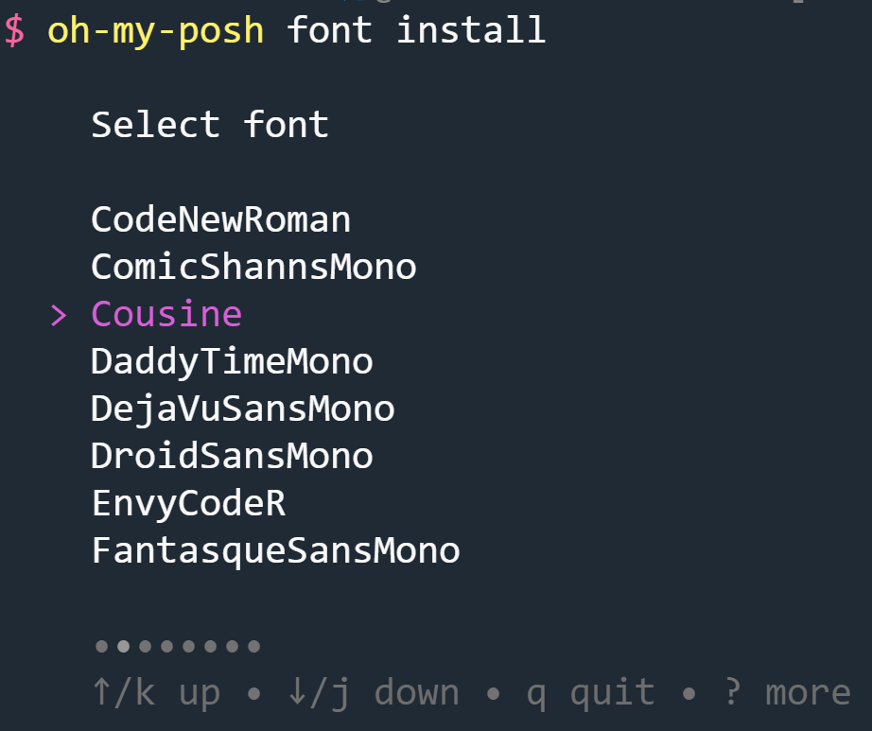Click the pink dollar prompt symbol

14,31
